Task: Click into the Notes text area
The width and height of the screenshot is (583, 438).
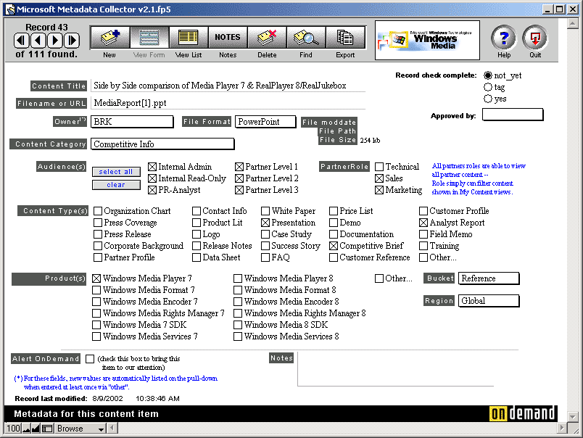Action: point(396,369)
